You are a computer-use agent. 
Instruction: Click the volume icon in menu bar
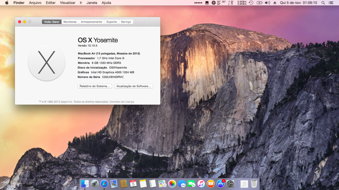tap(267, 3)
